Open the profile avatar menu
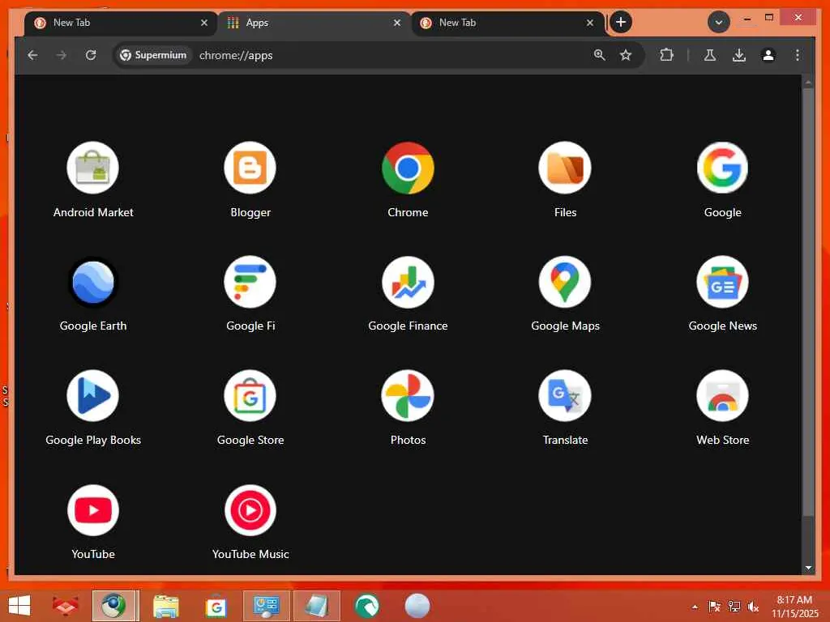 [x=768, y=55]
